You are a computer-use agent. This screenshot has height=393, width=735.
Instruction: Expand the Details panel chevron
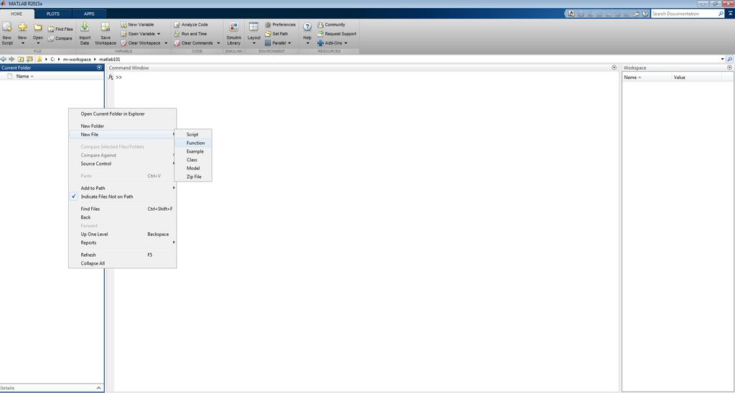click(98, 388)
